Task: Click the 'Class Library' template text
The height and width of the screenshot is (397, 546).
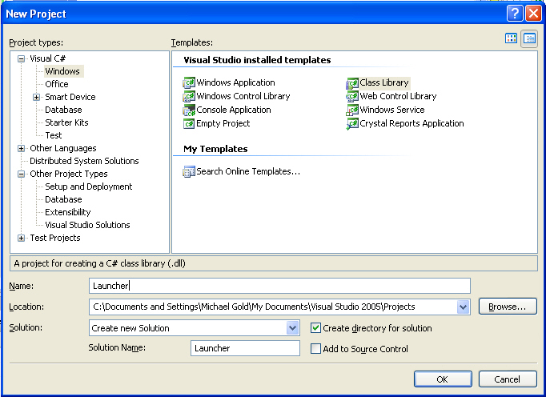Action: pyautogui.click(x=384, y=83)
